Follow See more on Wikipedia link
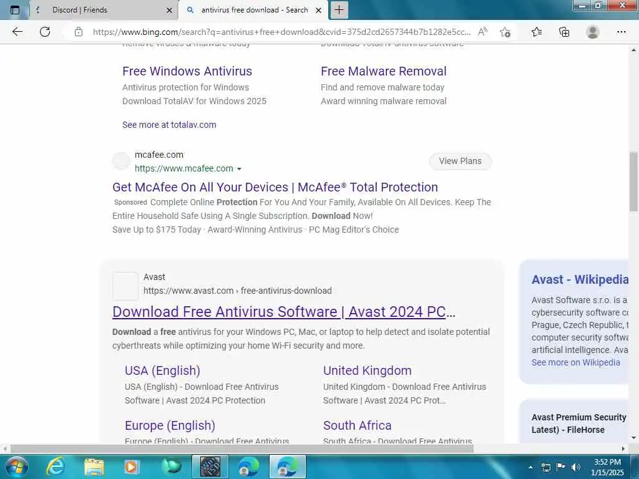 click(575, 362)
